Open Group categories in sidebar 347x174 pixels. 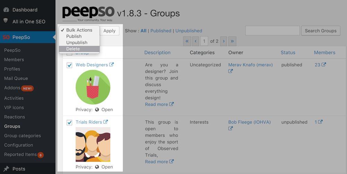(x=23, y=136)
